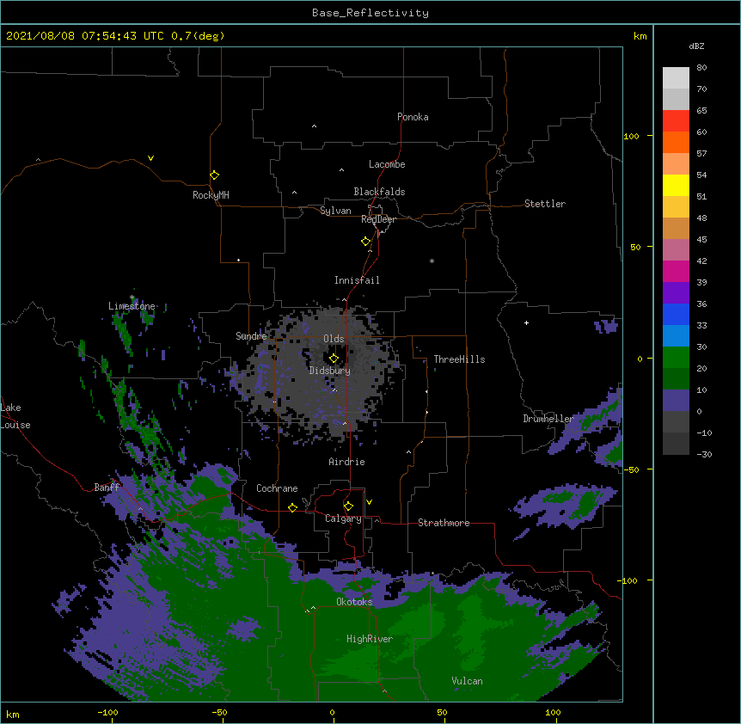Click the Sylvan town label
741x724 pixels.
[x=335, y=211]
